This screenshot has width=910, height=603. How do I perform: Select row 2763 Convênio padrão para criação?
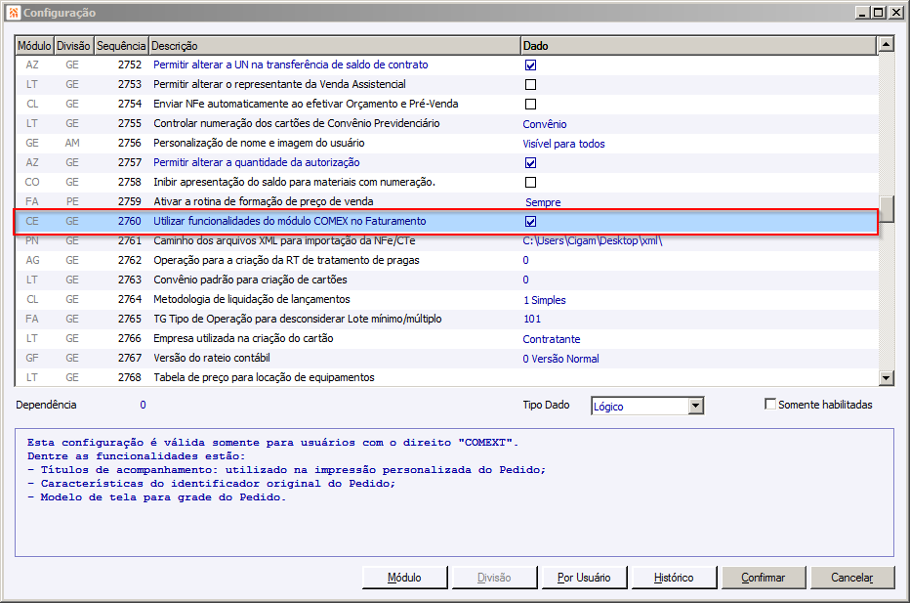(446, 280)
